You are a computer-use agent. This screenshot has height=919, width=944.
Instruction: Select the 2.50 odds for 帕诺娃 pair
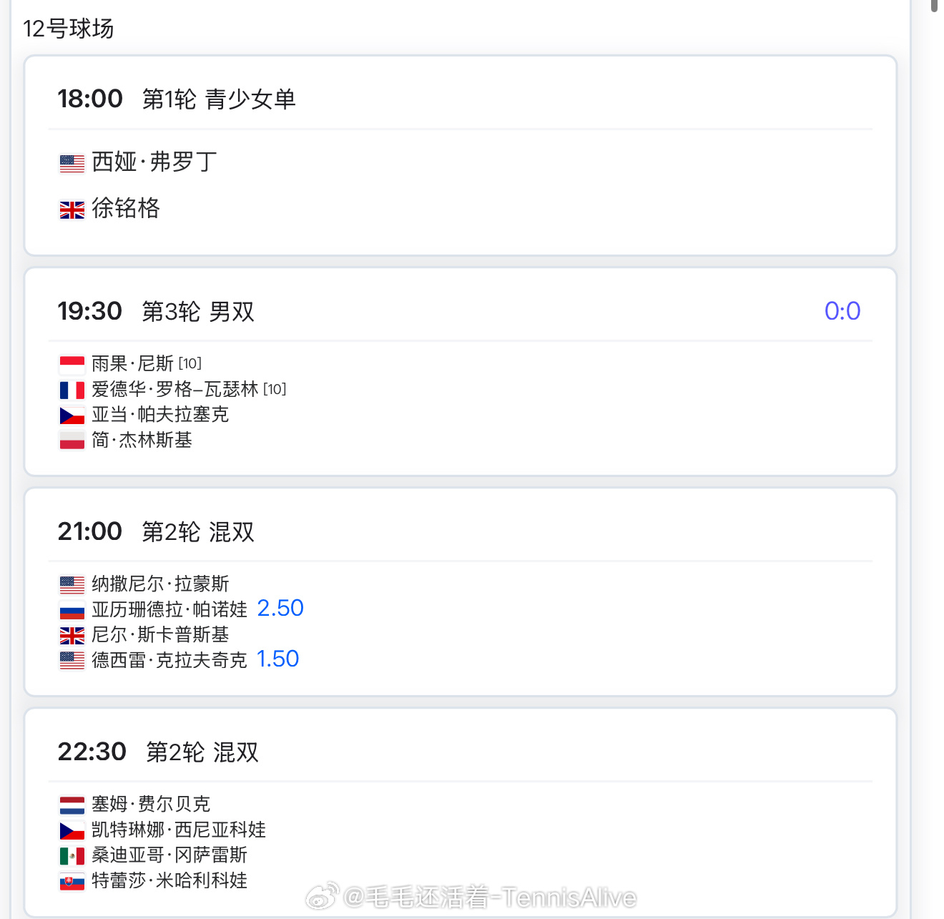click(280, 608)
